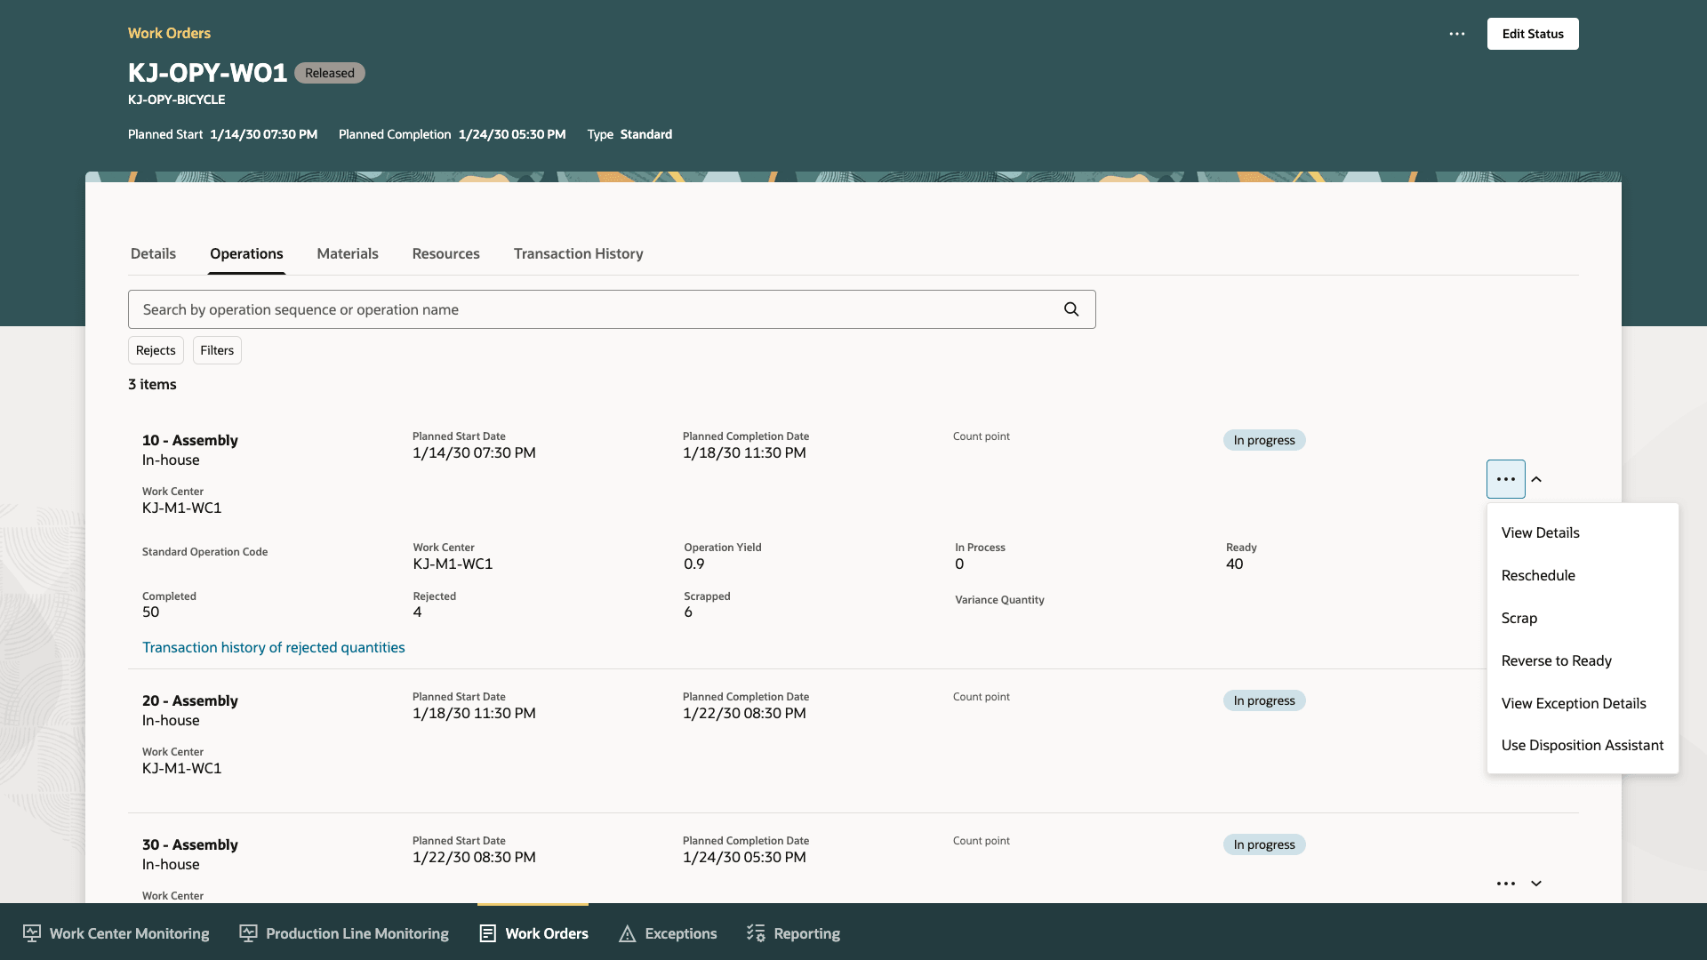
Task: Expand operation 30 Assembly details
Action: (1536, 884)
